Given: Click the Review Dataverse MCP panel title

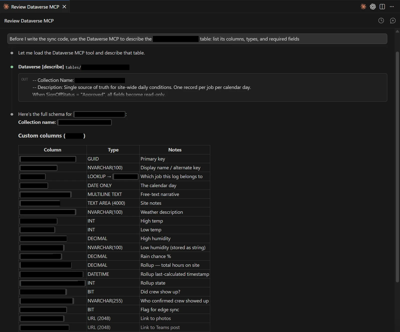Looking at the screenshot, I should click(x=29, y=21).
